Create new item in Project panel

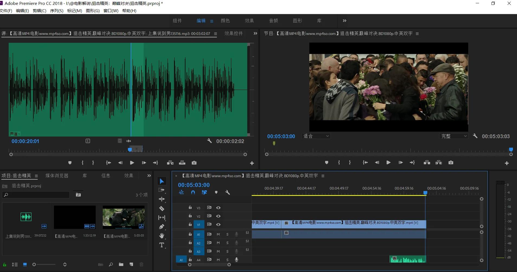coord(131,264)
